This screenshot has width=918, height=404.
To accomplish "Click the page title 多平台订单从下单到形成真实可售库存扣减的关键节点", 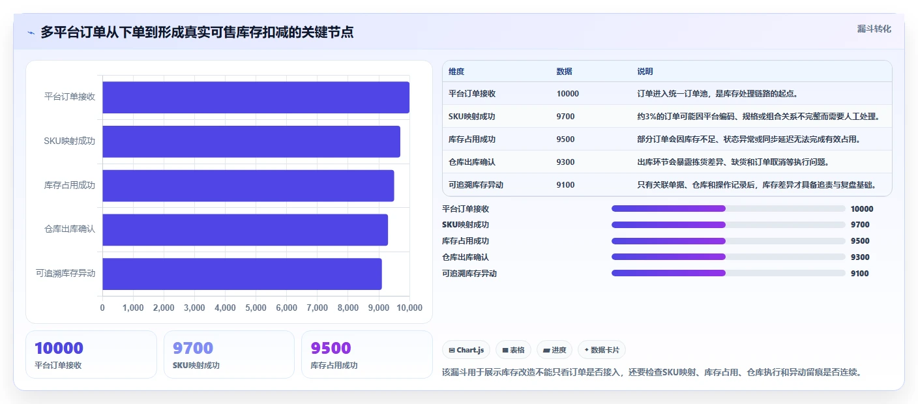I will (x=197, y=33).
